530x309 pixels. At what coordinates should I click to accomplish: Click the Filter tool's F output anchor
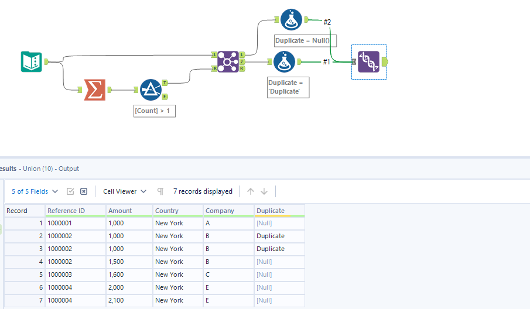[165, 97]
